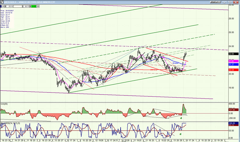
Task: Select the magenta 21.85 moving average label
Action: (x=231, y=61)
